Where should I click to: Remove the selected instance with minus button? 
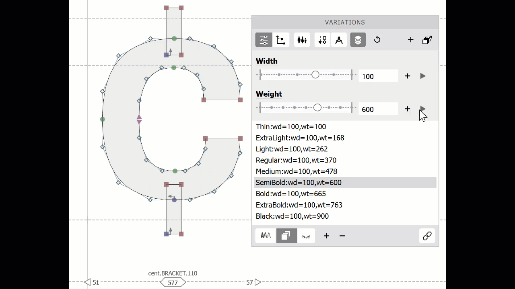coord(342,236)
